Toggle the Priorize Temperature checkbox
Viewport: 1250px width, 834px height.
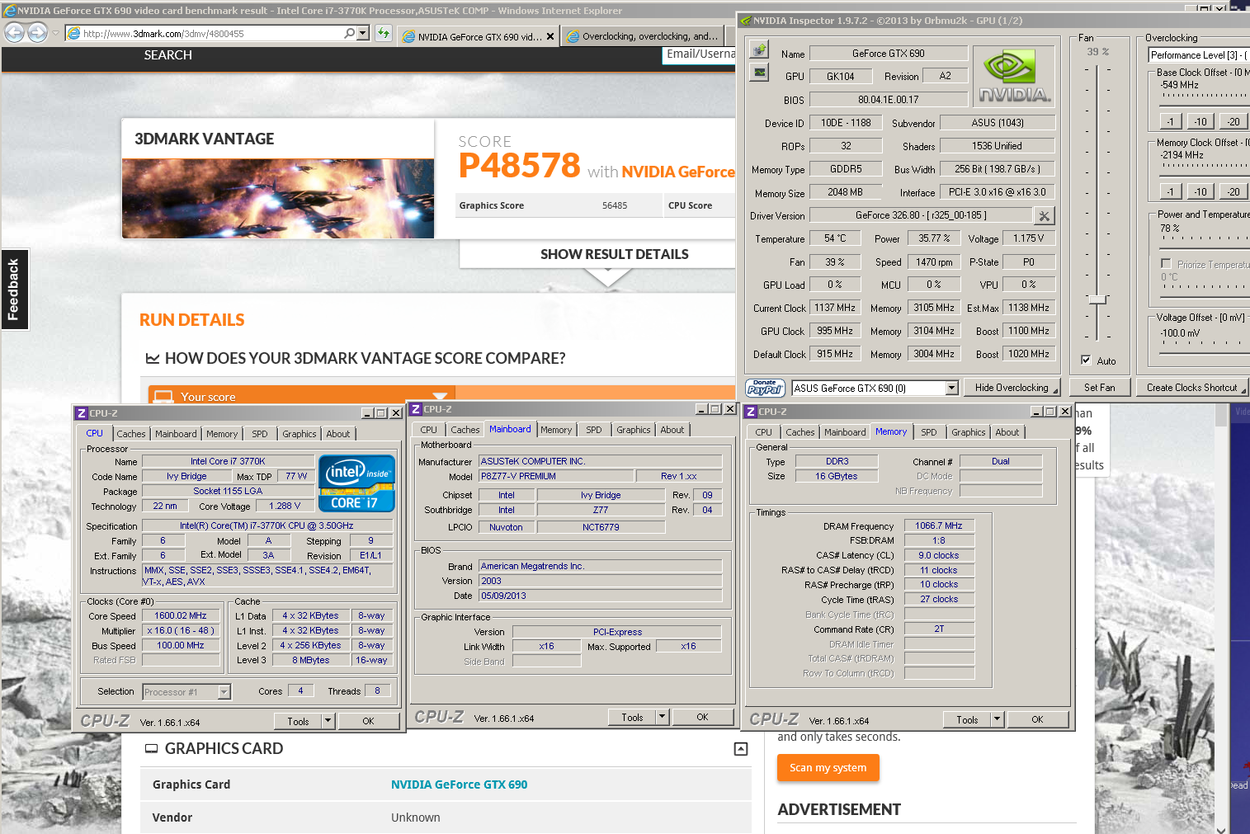click(1166, 264)
